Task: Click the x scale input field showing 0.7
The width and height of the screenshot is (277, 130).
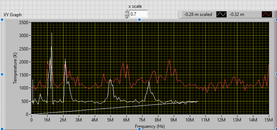Action: point(138,14)
